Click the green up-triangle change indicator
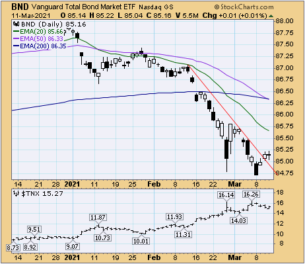 click(271, 16)
